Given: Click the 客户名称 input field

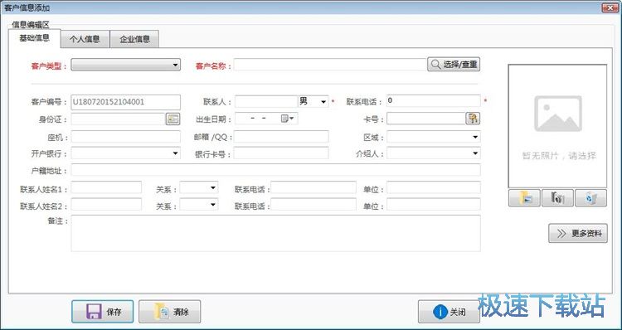Looking at the screenshot, I should 330,65.
